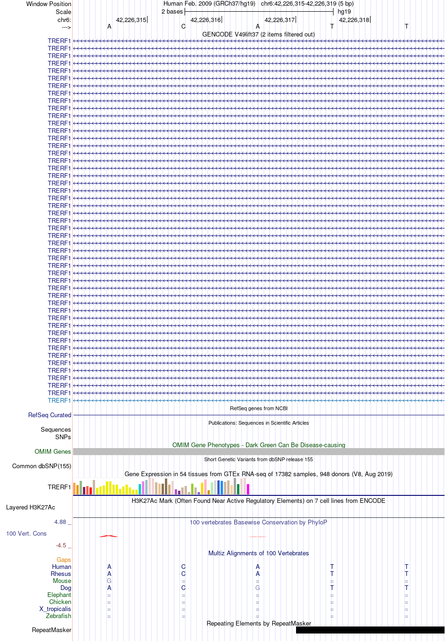Click the 100 Vert. Cons label

point(26,534)
